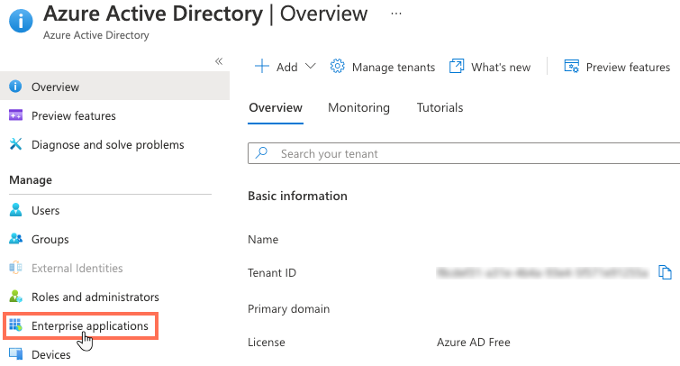Click the search magnifier icon

(x=261, y=153)
